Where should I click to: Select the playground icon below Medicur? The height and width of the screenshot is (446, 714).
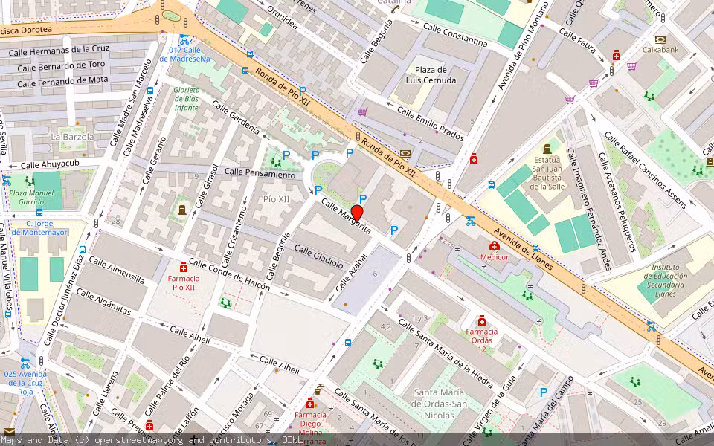[x=527, y=295]
